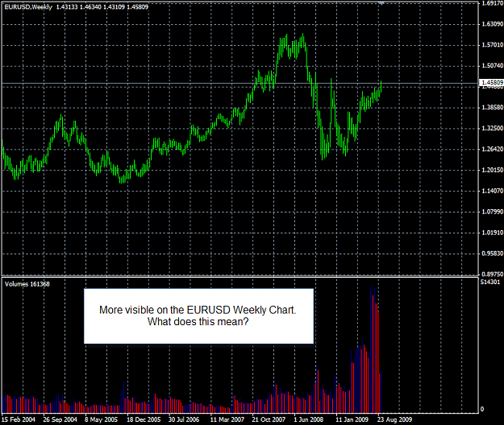Click the 26 Sep 2004 date label

(60, 419)
